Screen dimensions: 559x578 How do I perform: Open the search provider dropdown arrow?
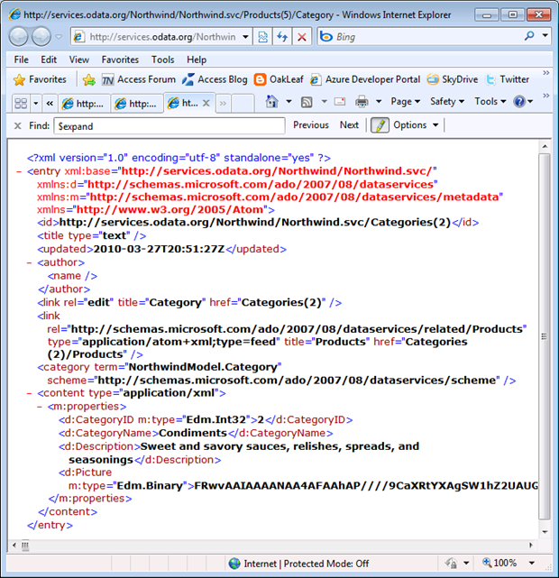click(545, 36)
